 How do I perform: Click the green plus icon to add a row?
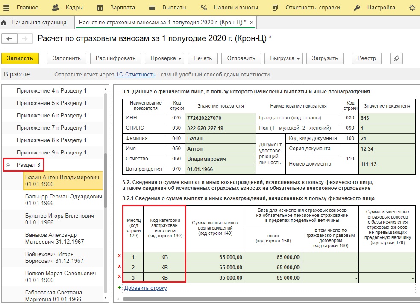pyautogui.click(x=120, y=287)
